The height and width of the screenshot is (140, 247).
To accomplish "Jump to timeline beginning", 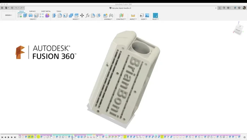I will (x=2, y=137).
